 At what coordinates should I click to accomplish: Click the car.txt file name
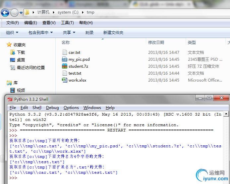[x=74, y=53]
